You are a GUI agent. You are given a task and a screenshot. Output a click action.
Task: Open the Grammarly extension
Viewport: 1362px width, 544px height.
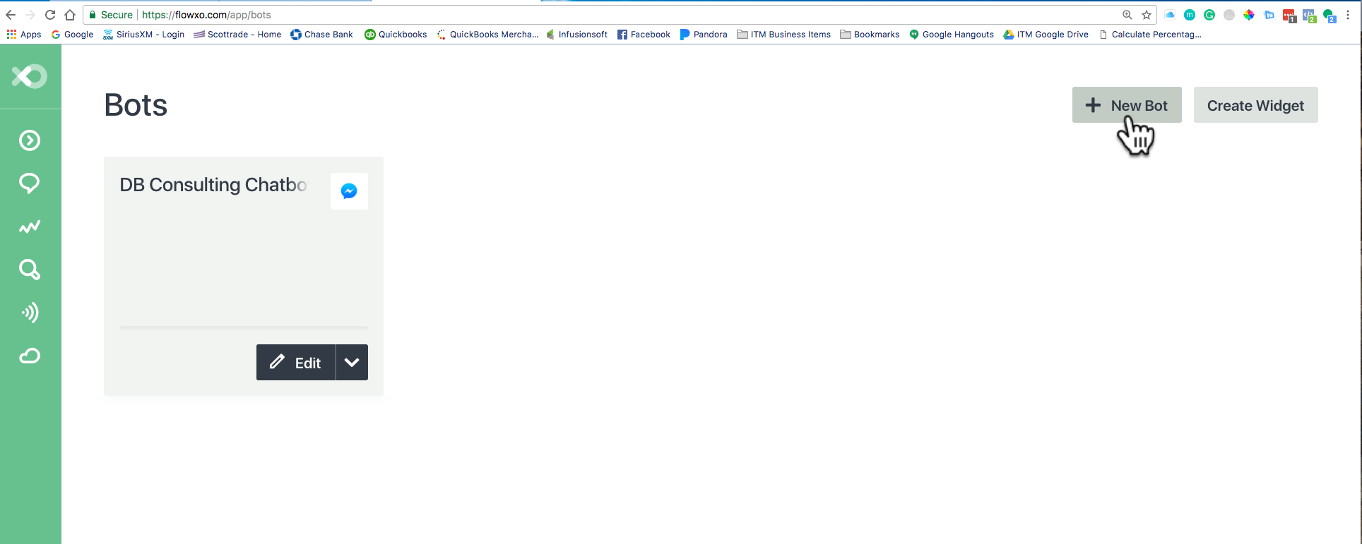coord(1209,15)
